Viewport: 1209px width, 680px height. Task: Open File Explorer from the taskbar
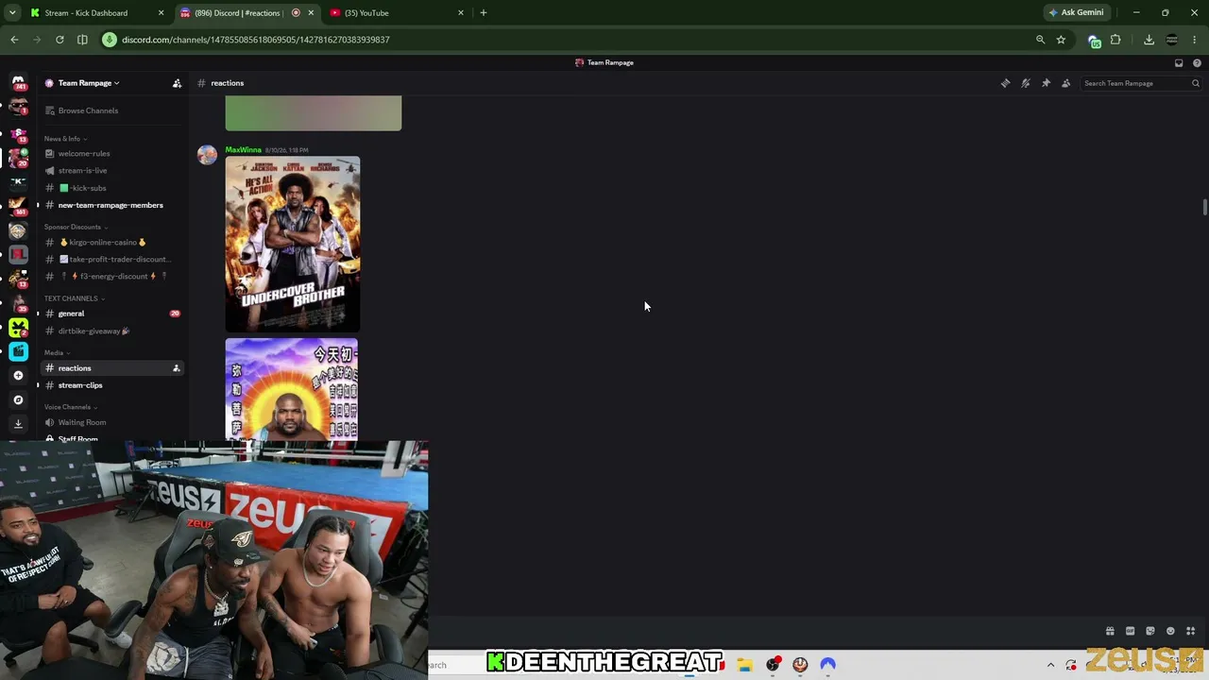point(744,665)
